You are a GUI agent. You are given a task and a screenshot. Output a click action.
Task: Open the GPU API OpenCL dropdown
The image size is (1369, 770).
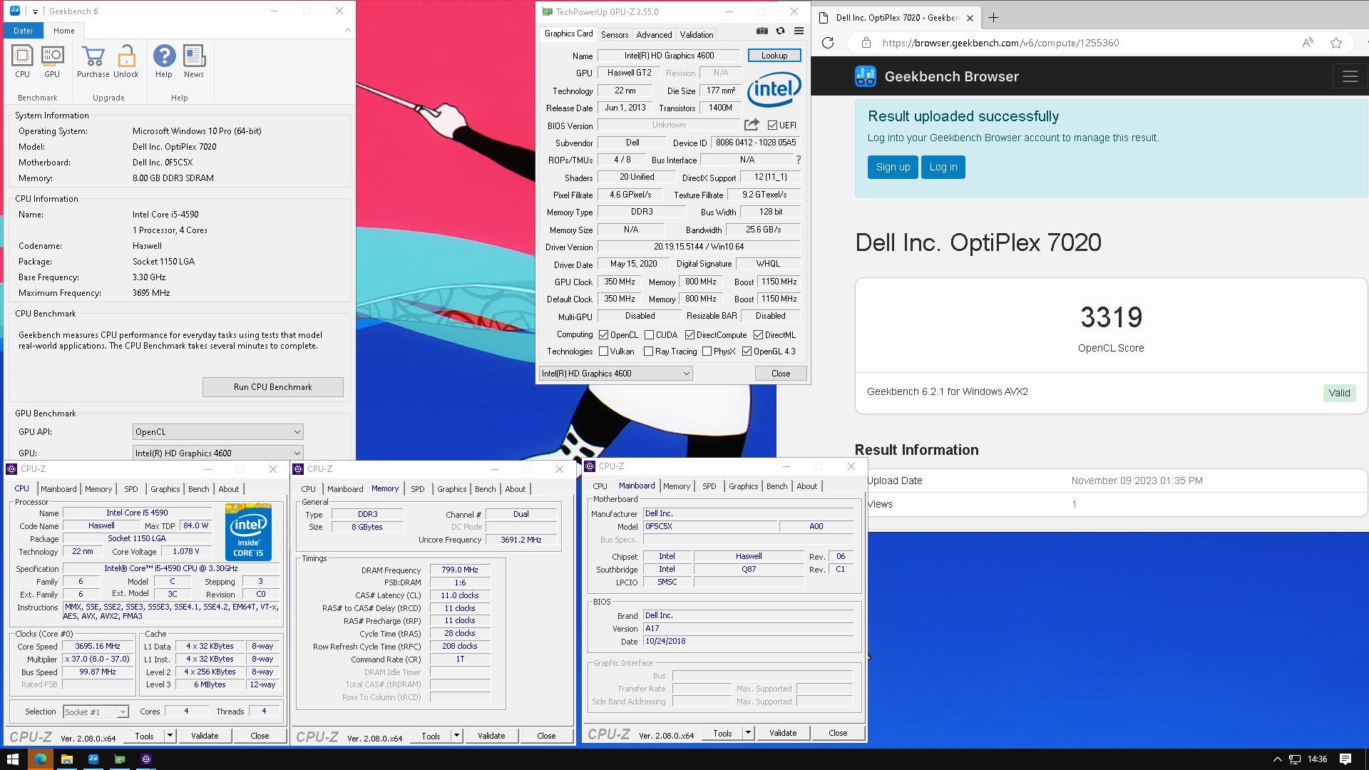tap(218, 432)
